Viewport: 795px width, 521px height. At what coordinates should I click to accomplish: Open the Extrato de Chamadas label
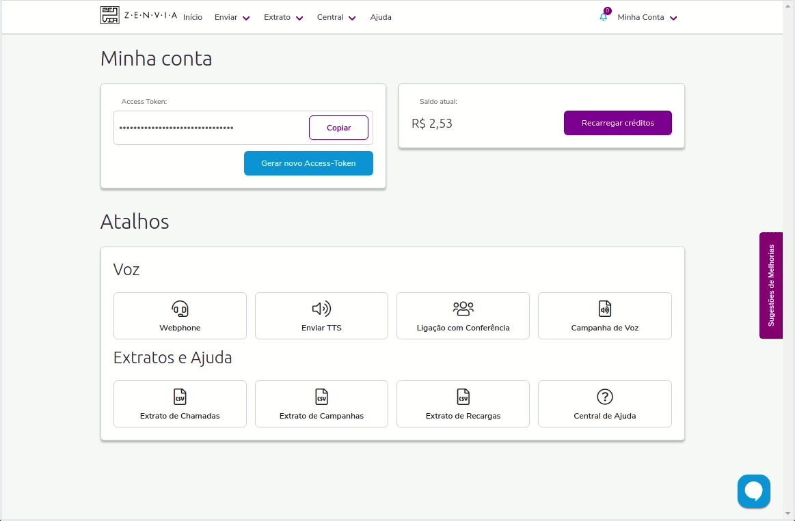point(180,416)
